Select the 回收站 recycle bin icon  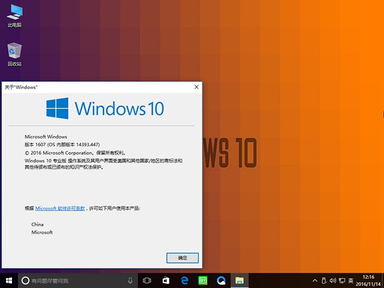14,54
